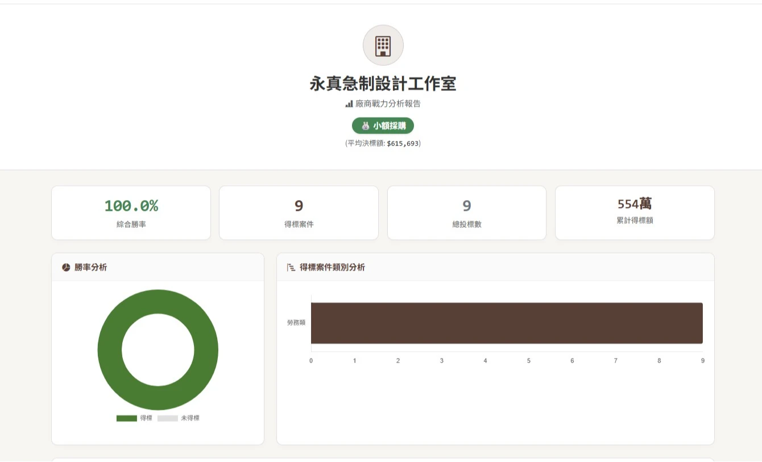Image resolution: width=762 pixels, height=462 pixels.
Task: Click the money bag icon in 小額採購 badge
Action: 365,126
